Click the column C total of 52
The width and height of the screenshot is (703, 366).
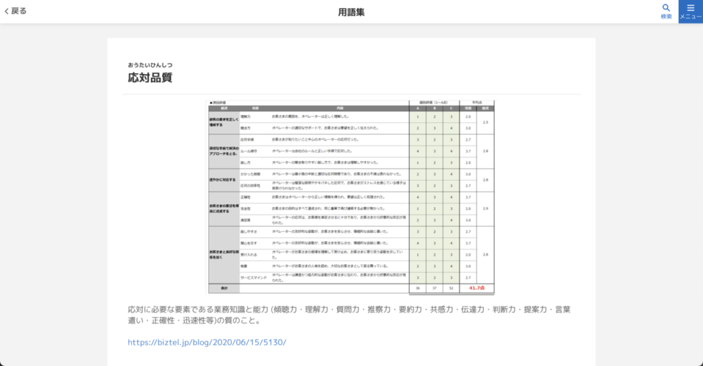(451, 288)
